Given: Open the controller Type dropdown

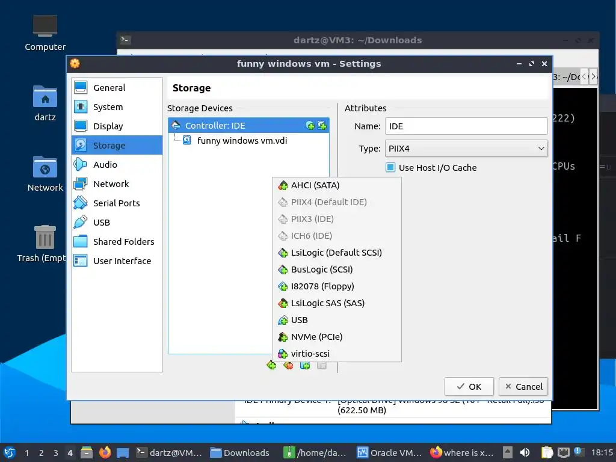Looking at the screenshot, I should [466, 149].
